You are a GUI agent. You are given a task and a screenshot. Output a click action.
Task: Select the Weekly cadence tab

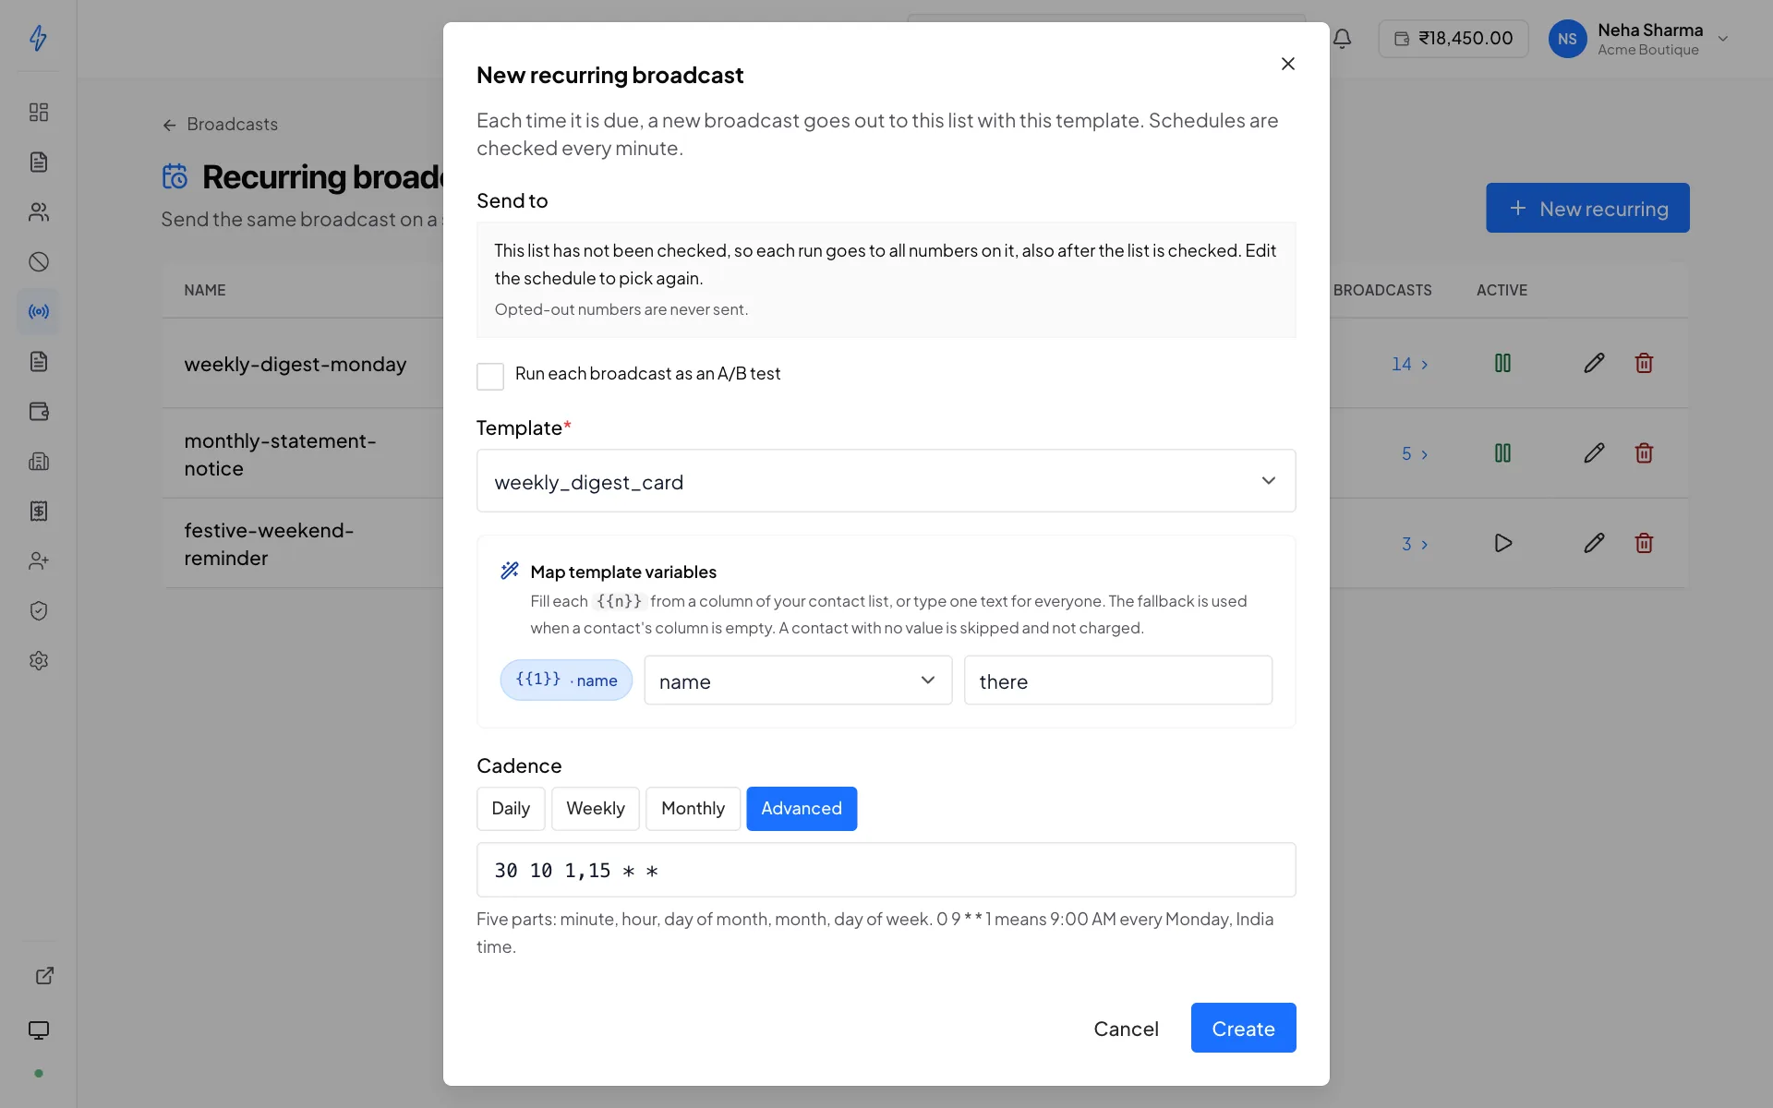coord(596,809)
